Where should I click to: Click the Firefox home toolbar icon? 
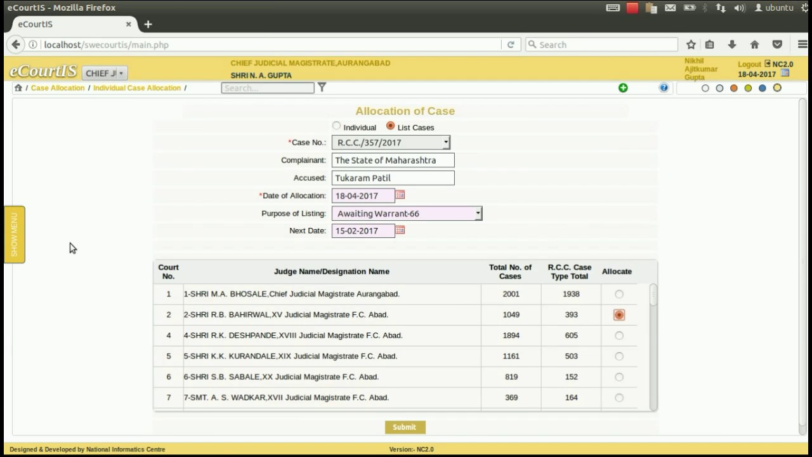pos(754,44)
